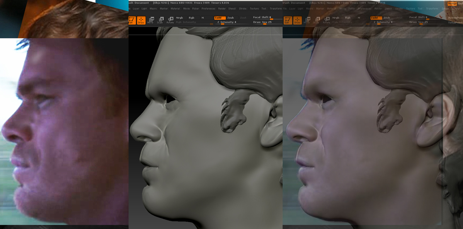Select the Scale tool in right ZBrush panel
This screenshot has width=463, height=229.
pyautogui.click(x=316, y=20)
